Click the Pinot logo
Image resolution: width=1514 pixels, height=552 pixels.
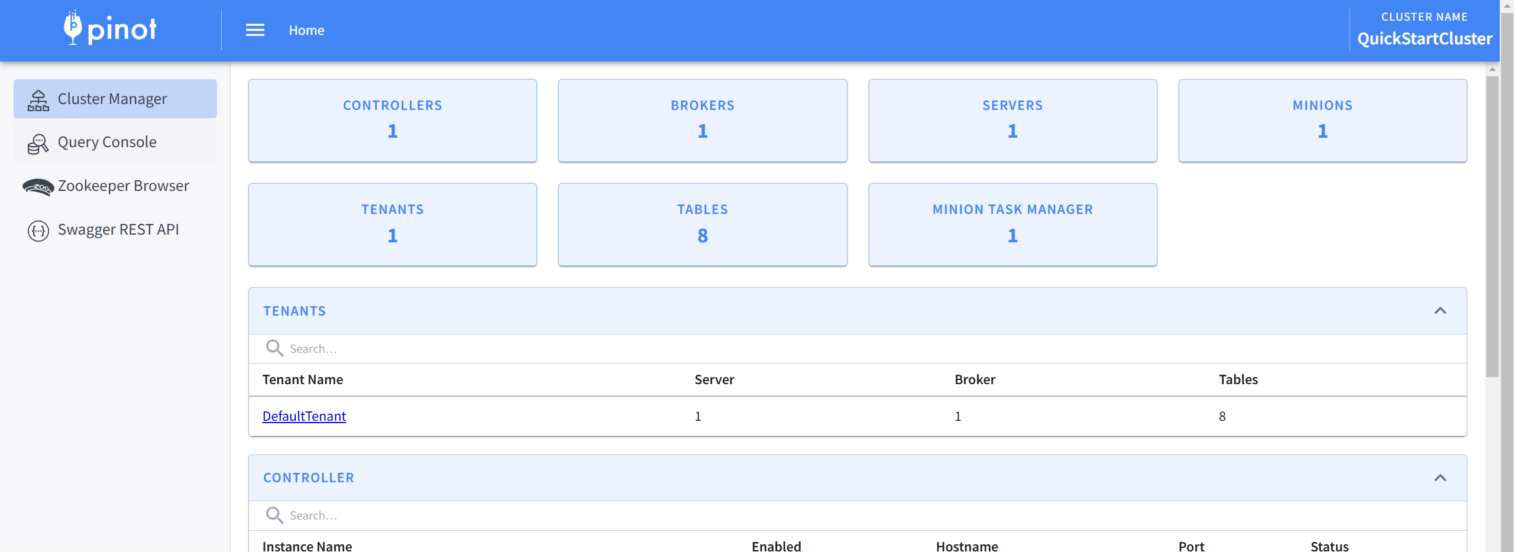[110, 28]
